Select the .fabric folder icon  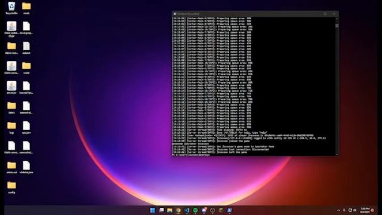[11, 107]
